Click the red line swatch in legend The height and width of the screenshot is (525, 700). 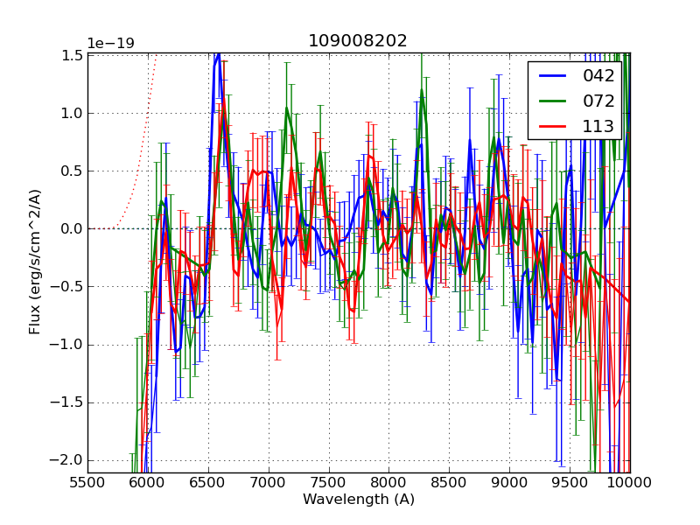[553, 126]
